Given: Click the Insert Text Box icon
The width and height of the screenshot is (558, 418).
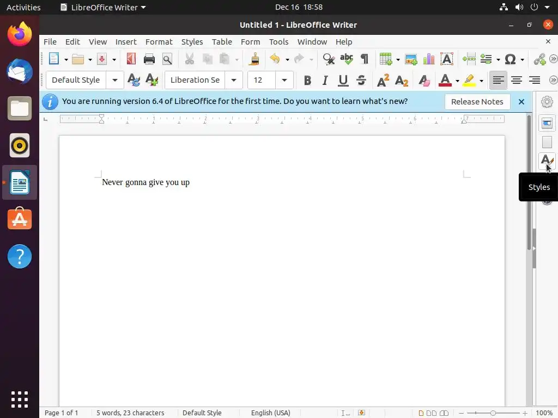Looking at the screenshot, I should (447, 59).
